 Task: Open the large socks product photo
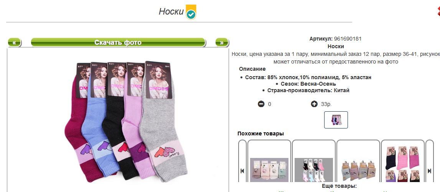pos(125,120)
